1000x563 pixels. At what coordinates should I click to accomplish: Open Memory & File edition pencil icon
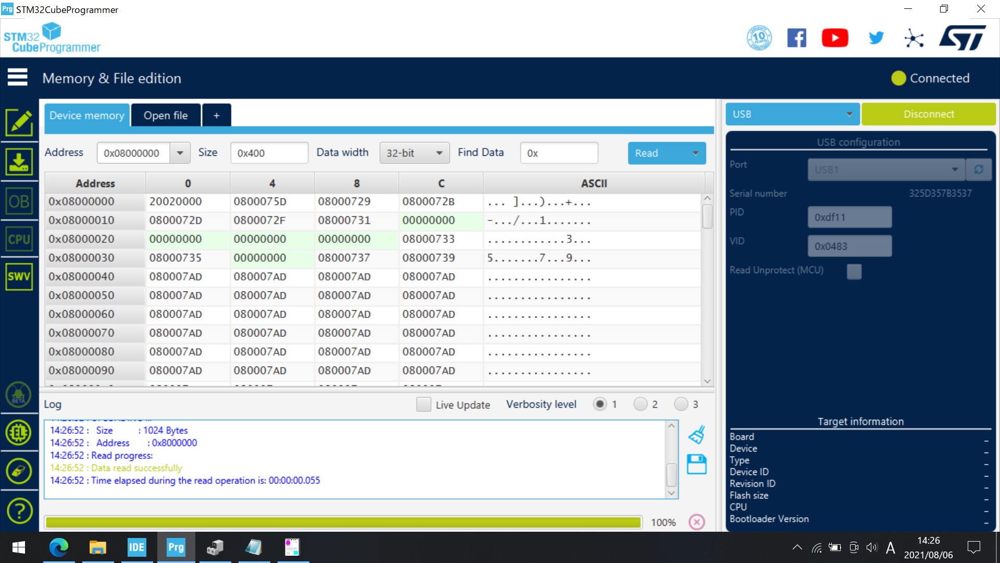click(x=19, y=123)
